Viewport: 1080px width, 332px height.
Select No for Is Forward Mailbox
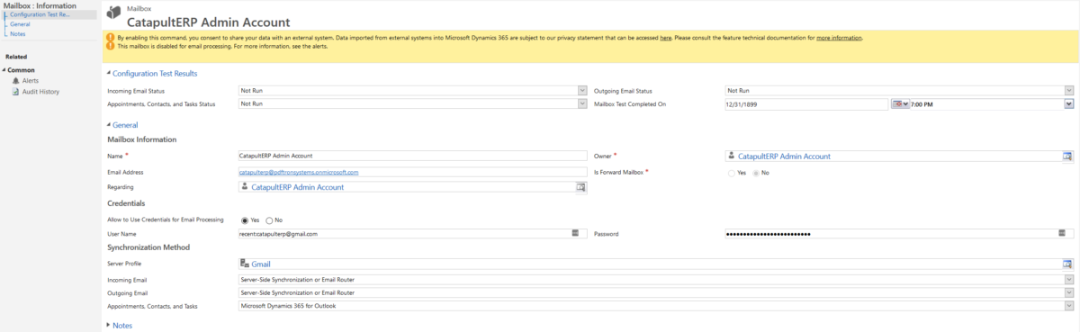pos(756,172)
